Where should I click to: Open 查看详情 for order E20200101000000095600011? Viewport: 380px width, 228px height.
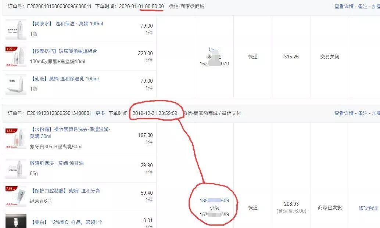(344, 7)
